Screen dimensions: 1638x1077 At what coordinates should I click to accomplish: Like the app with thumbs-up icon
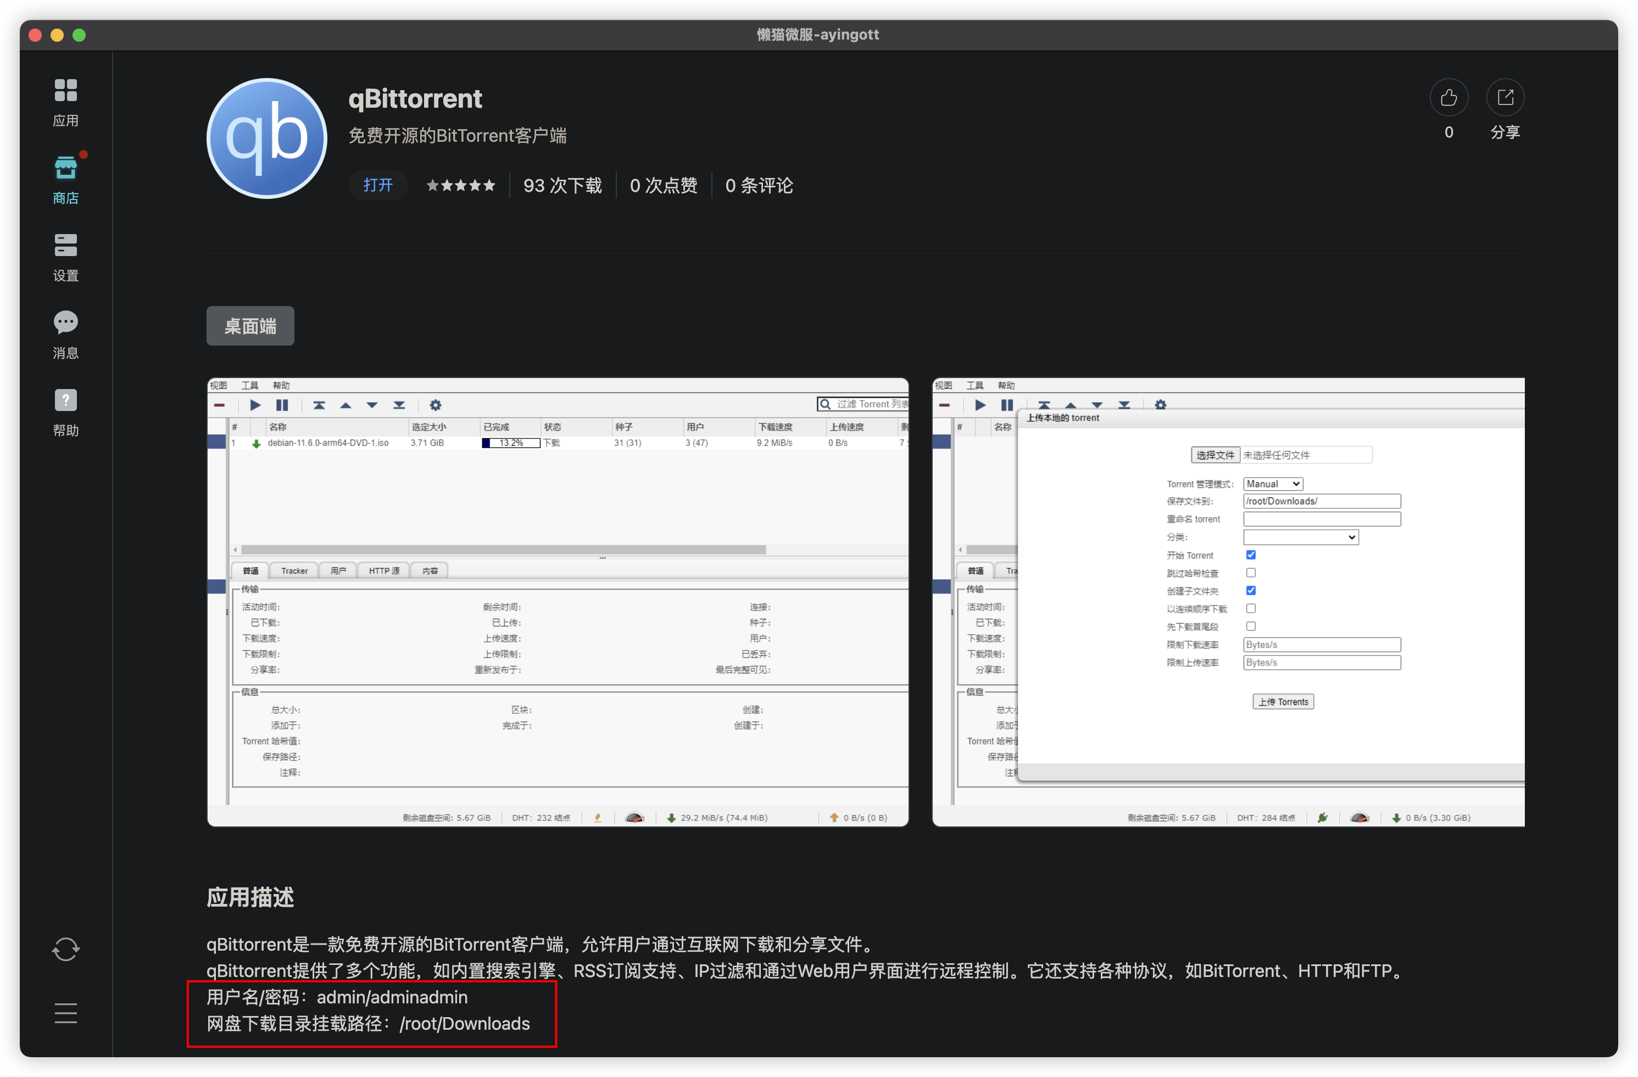pyautogui.click(x=1448, y=98)
